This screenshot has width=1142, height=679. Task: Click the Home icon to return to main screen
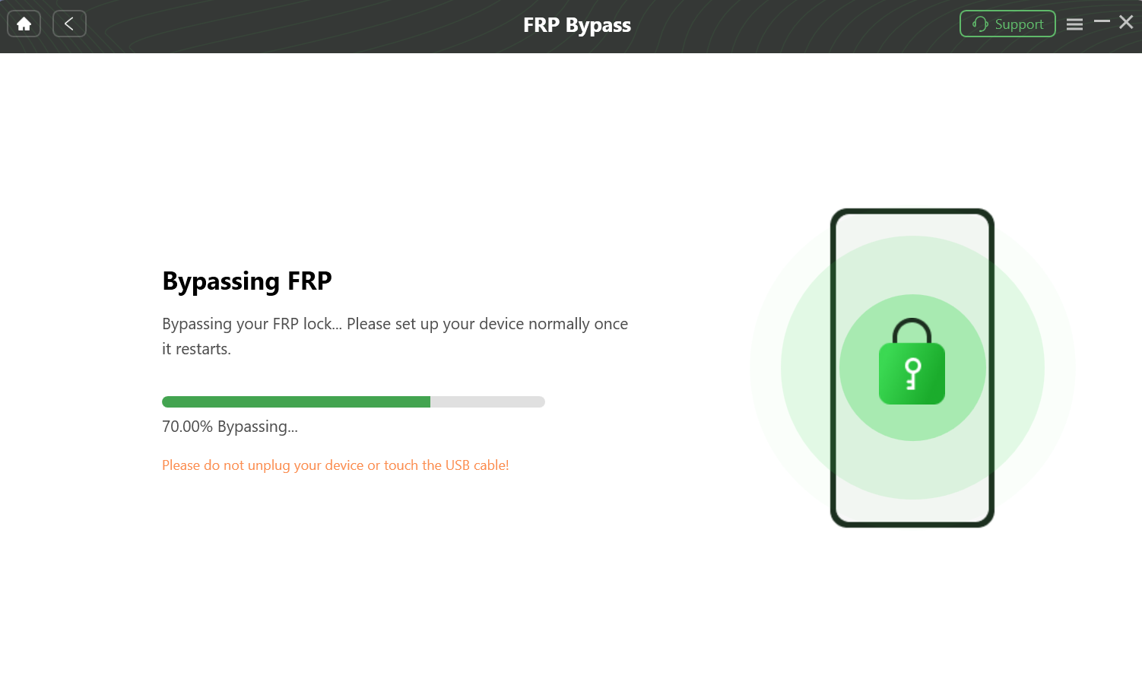click(x=24, y=24)
